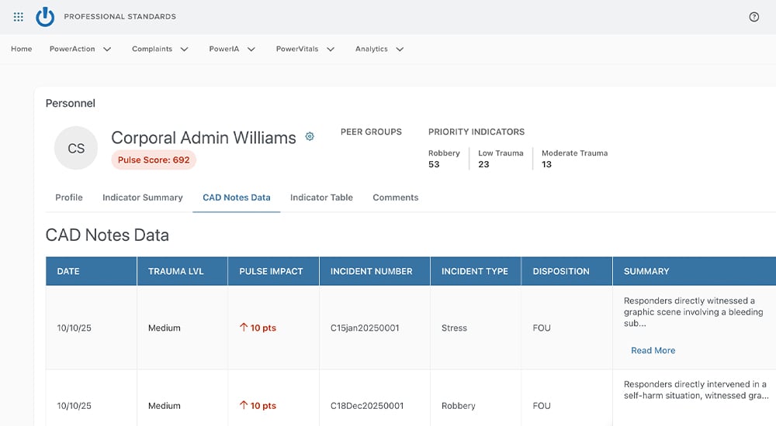Go to the Home menu item
The image size is (776, 426).
[22, 49]
